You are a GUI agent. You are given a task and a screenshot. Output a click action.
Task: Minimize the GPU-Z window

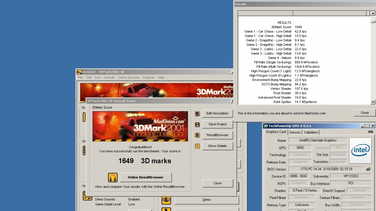coord(362,126)
